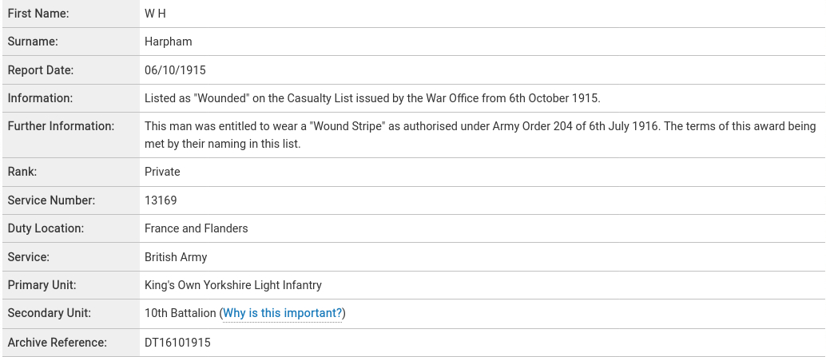Select the Service Number label
The height and width of the screenshot is (357, 826).
pyautogui.click(x=51, y=200)
